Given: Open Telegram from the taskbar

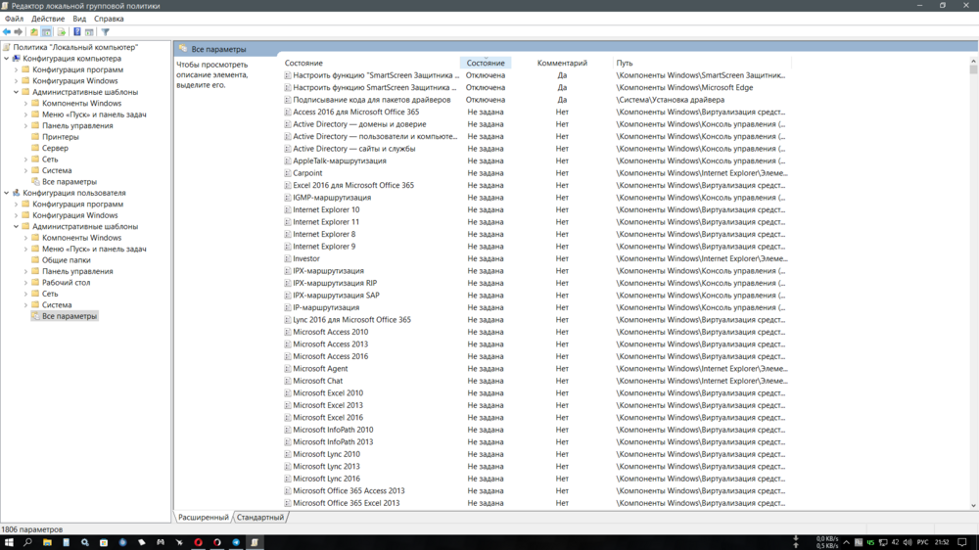Looking at the screenshot, I should pos(236,542).
